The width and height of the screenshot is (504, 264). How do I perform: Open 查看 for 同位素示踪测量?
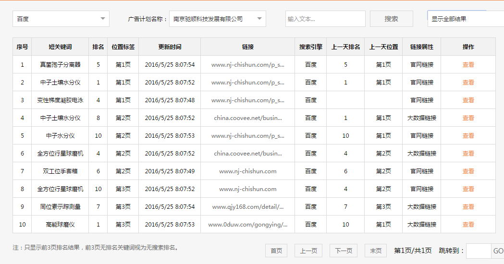pos(468,207)
